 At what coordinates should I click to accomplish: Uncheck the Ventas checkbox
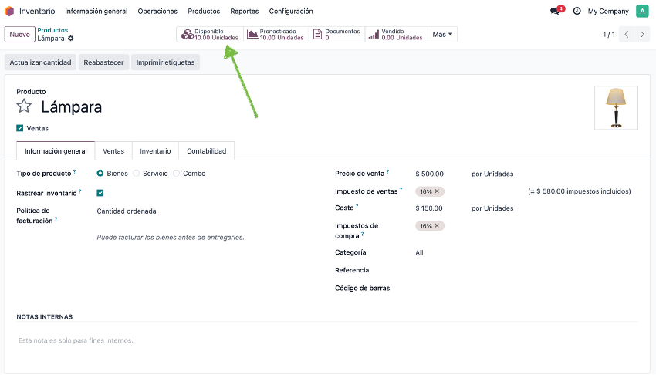coord(19,128)
